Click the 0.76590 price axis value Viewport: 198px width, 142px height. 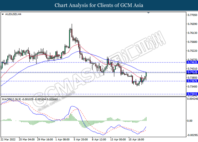192,24
